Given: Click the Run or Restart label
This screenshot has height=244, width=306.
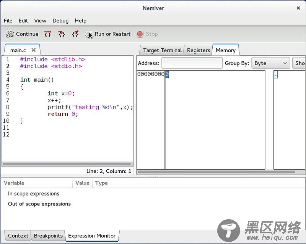Looking at the screenshot, I should coord(112,34).
